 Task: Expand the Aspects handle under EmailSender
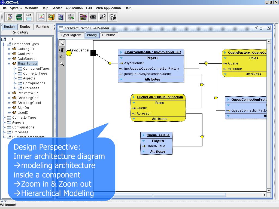click(15, 78)
